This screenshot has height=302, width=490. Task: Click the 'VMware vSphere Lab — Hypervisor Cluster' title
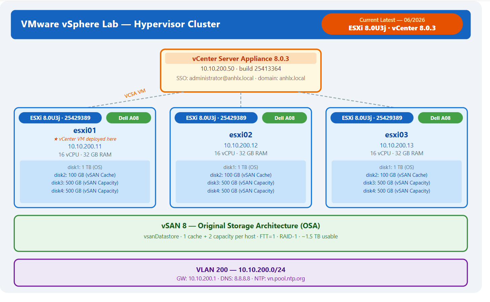pos(120,24)
